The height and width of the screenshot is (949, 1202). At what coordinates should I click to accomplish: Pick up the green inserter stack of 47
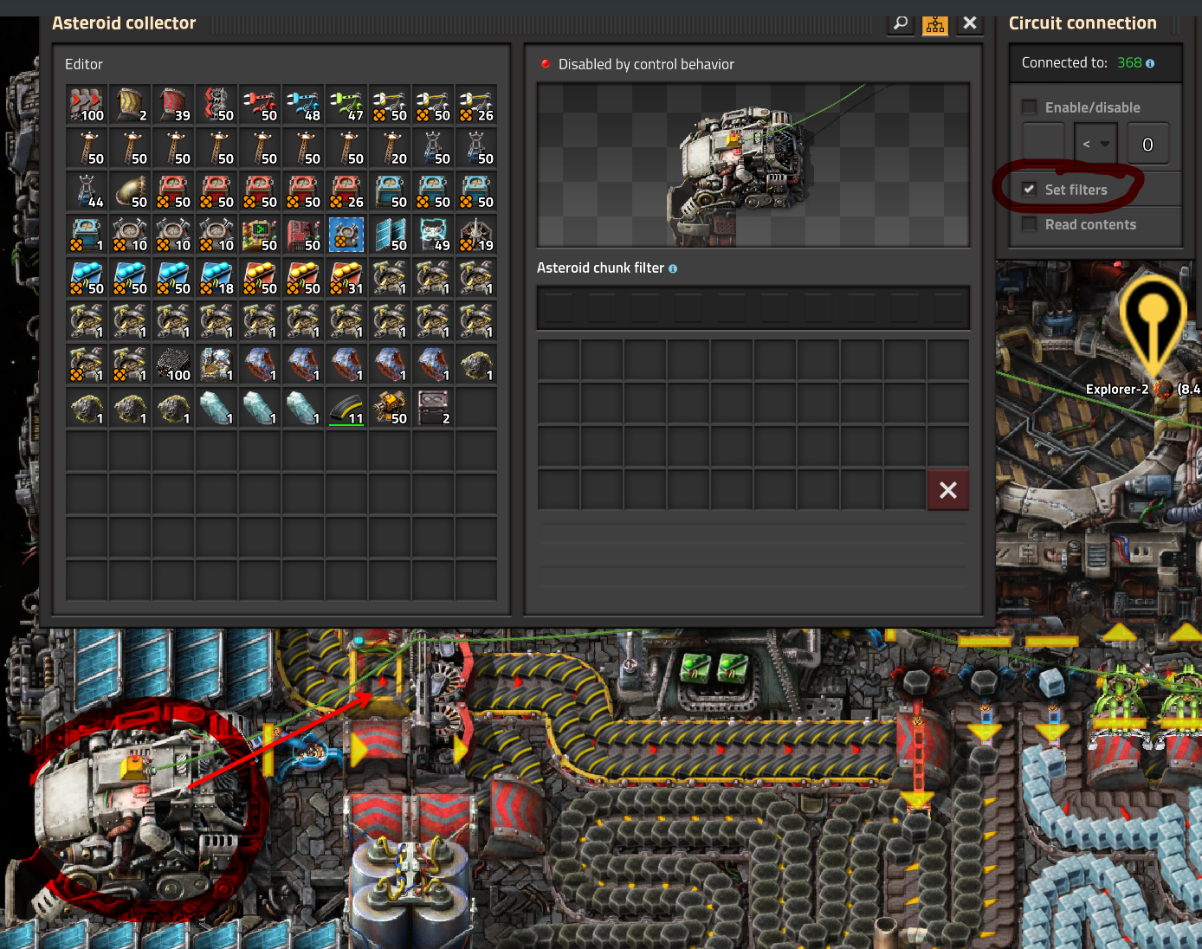pyautogui.click(x=346, y=105)
